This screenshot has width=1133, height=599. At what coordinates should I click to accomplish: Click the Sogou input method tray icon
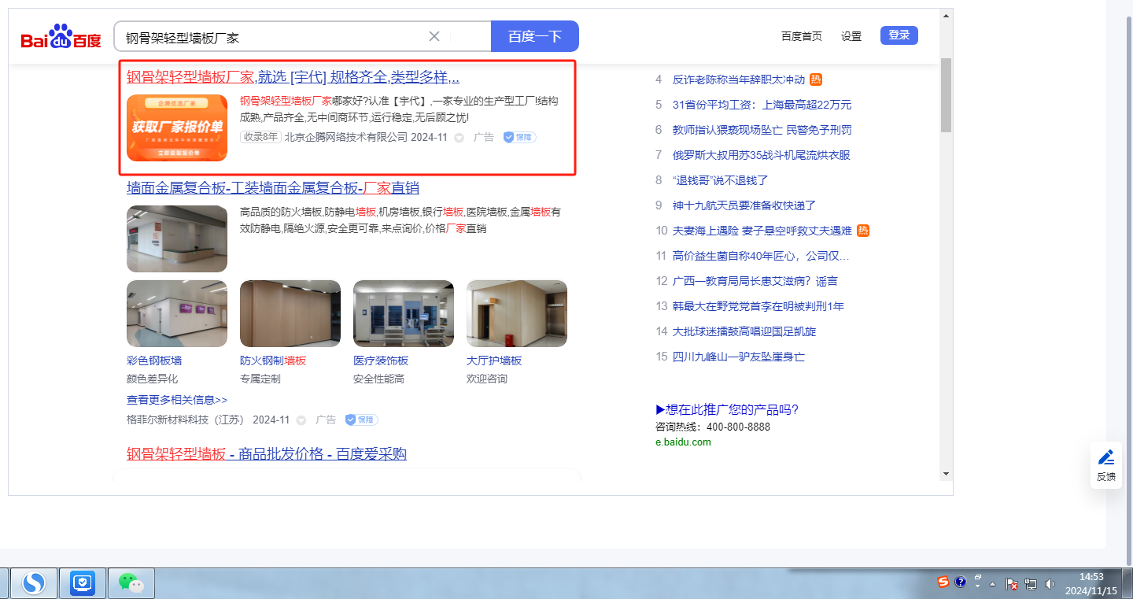pos(943,582)
